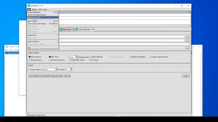
Task: Open the Window menu
Action: point(34,9)
